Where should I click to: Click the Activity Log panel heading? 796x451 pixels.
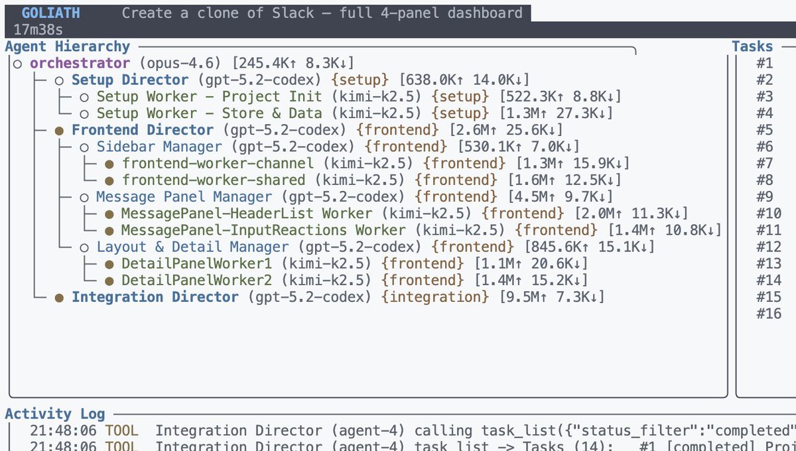55,414
